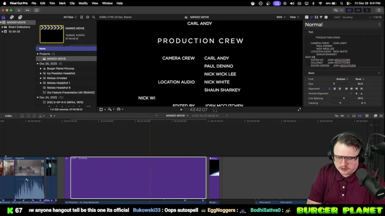Open the Modify menu
The width and height of the screenshot is (385, 216).
coord(83,3)
